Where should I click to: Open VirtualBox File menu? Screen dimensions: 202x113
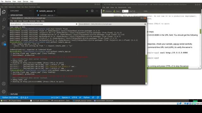pyautogui.click(x=2, y=1)
